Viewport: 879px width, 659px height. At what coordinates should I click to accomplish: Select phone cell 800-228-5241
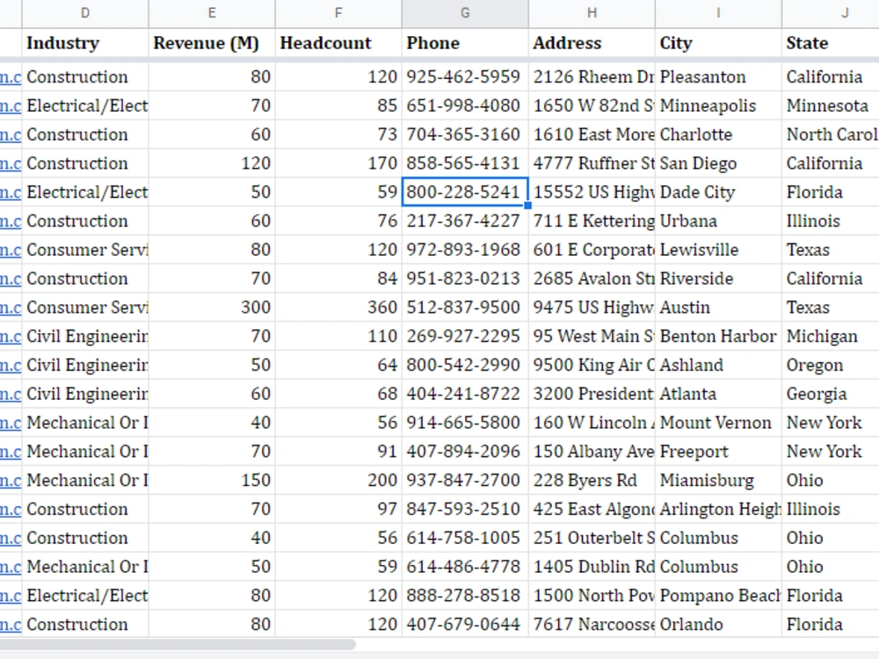tap(465, 192)
